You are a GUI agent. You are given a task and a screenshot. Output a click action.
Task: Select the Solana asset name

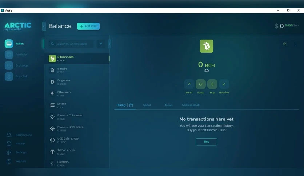pyautogui.click(x=62, y=104)
